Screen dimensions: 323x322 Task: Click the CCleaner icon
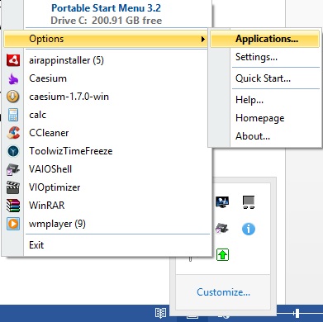[13, 133]
